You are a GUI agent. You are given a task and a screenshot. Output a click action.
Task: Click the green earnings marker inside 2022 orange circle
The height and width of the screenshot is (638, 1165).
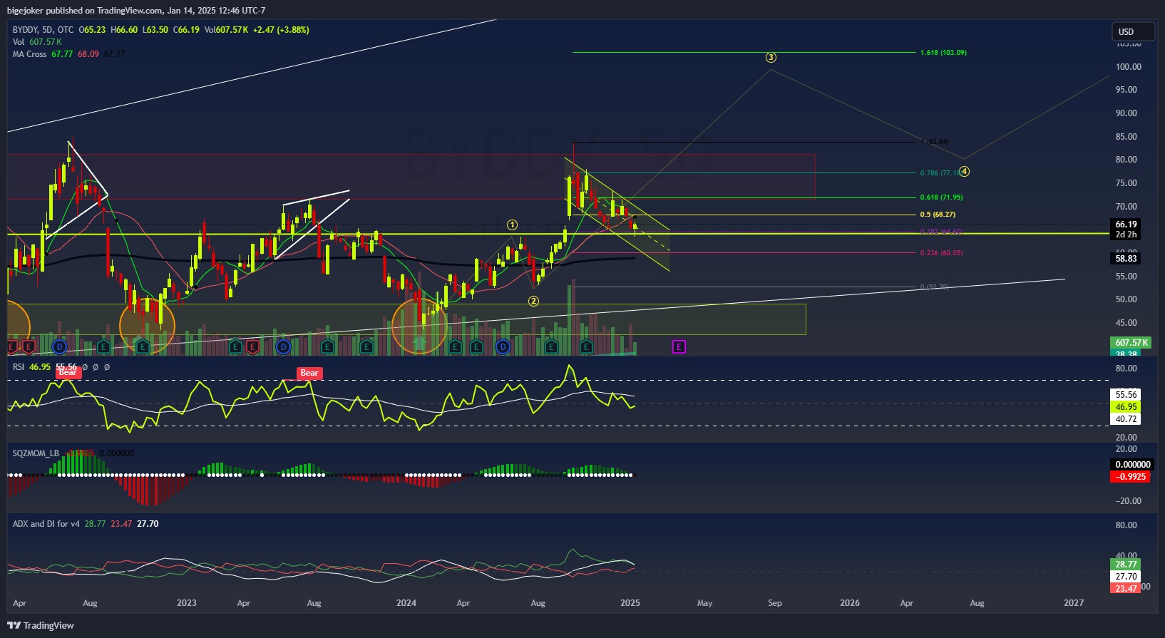pos(143,347)
